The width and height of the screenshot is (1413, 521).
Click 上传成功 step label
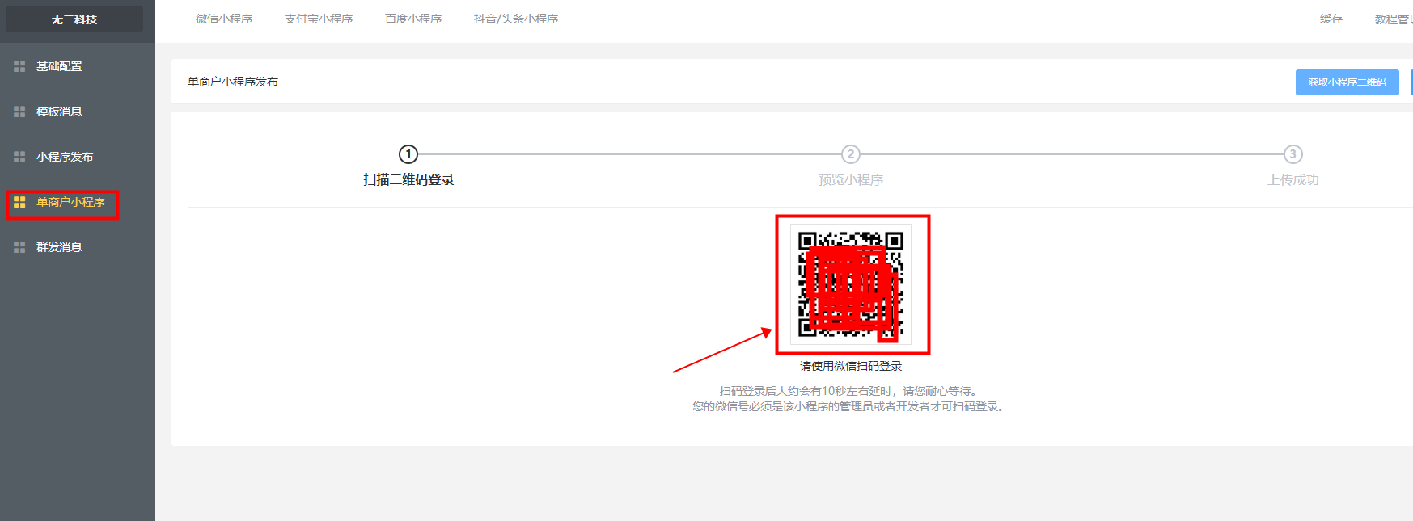[x=1293, y=179]
